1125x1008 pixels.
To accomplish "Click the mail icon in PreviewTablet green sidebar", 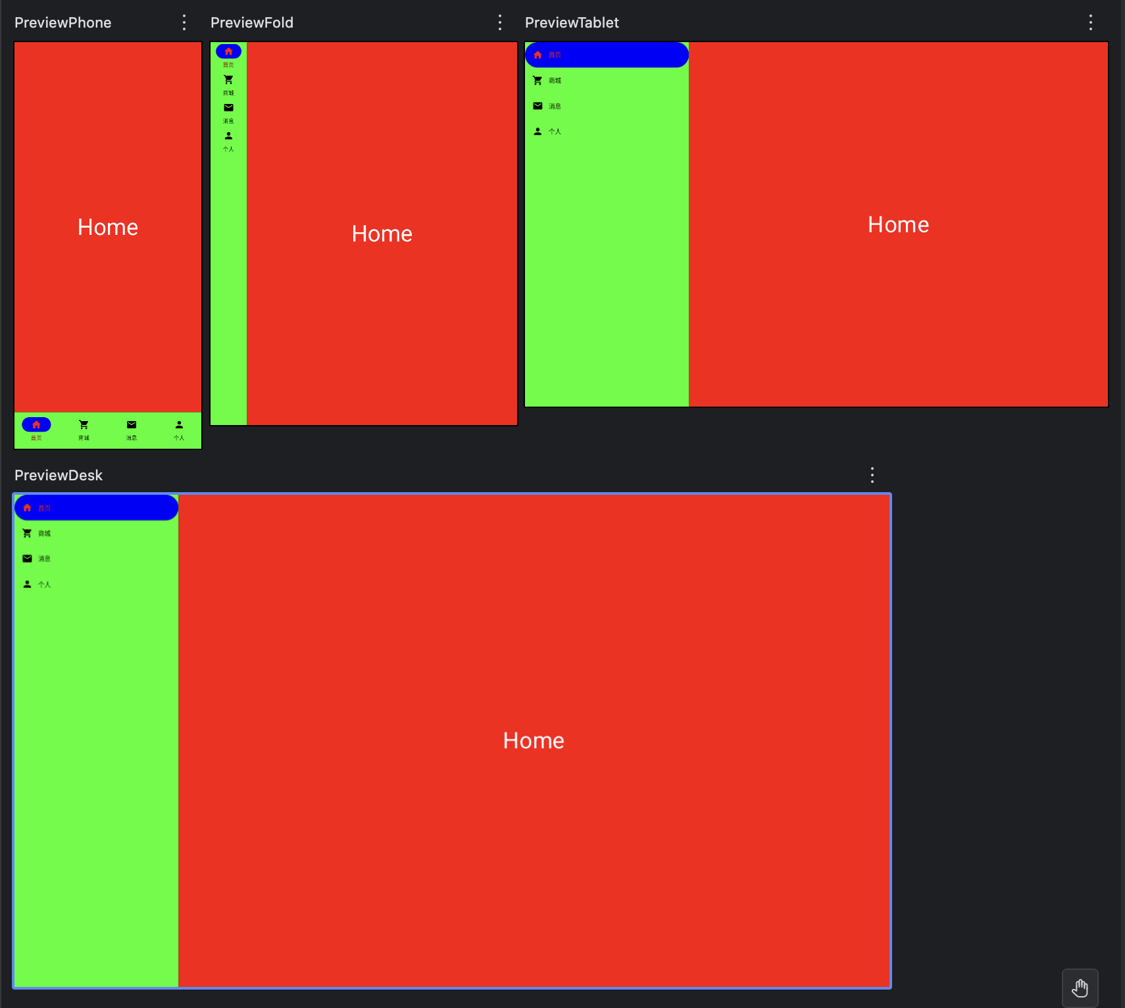I will point(537,106).
